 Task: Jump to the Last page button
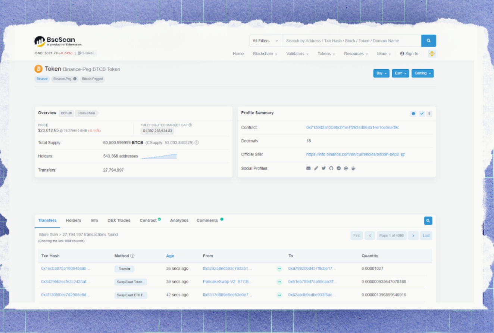click(426, 235)
